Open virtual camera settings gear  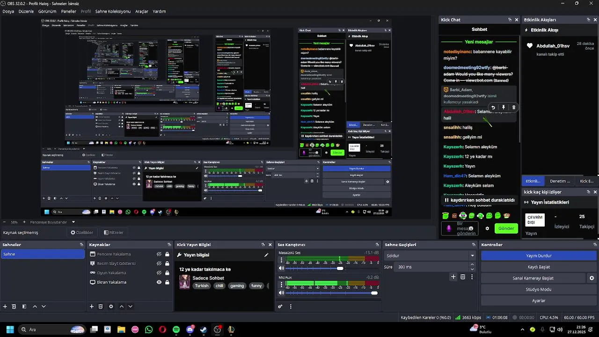pos(592,278)
